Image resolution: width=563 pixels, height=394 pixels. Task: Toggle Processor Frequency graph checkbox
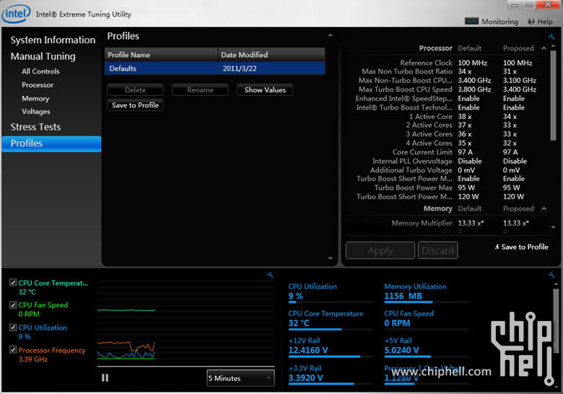(13, 349)
